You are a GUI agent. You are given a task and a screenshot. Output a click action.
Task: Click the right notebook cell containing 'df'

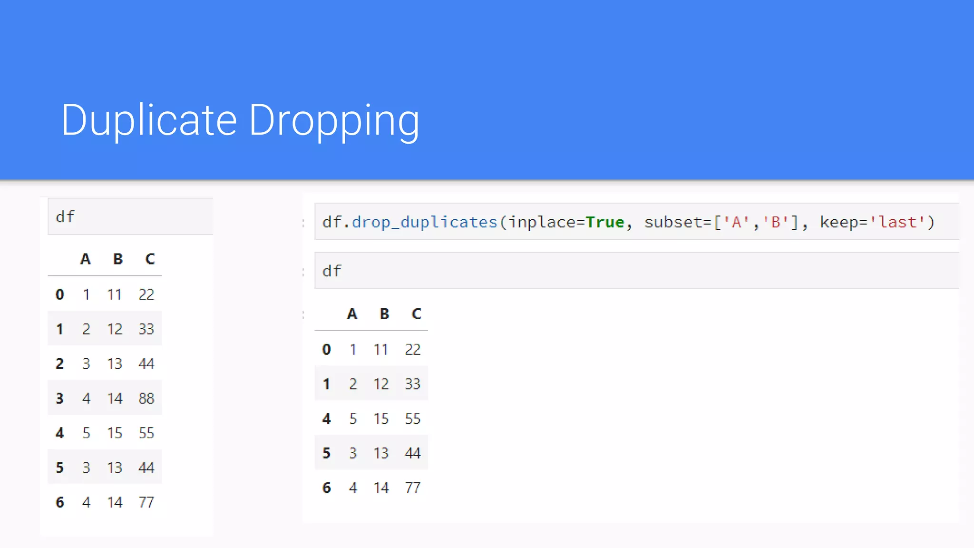point(637,271)
